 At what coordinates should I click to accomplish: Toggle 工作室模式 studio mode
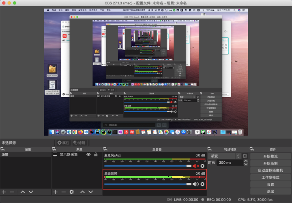click(271, 177)
